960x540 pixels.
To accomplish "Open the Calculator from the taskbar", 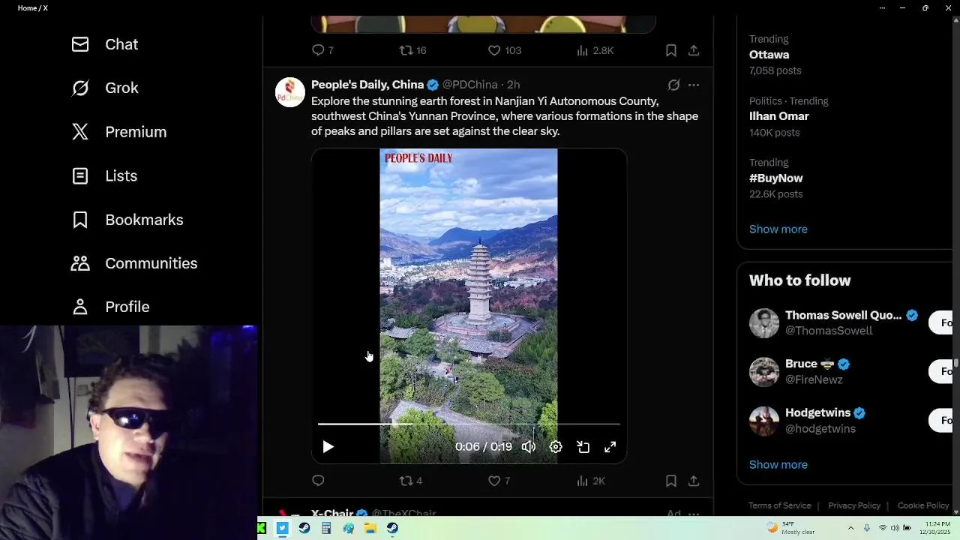I will (x=326, y=528).
